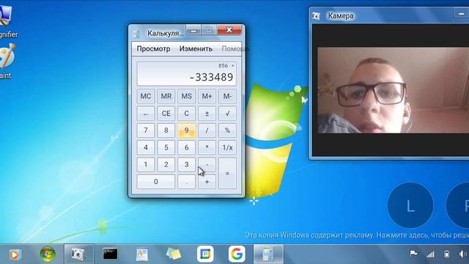Open the Изменить menu
Viewport: 469px width, 264px height.
(x=196, y=49)
